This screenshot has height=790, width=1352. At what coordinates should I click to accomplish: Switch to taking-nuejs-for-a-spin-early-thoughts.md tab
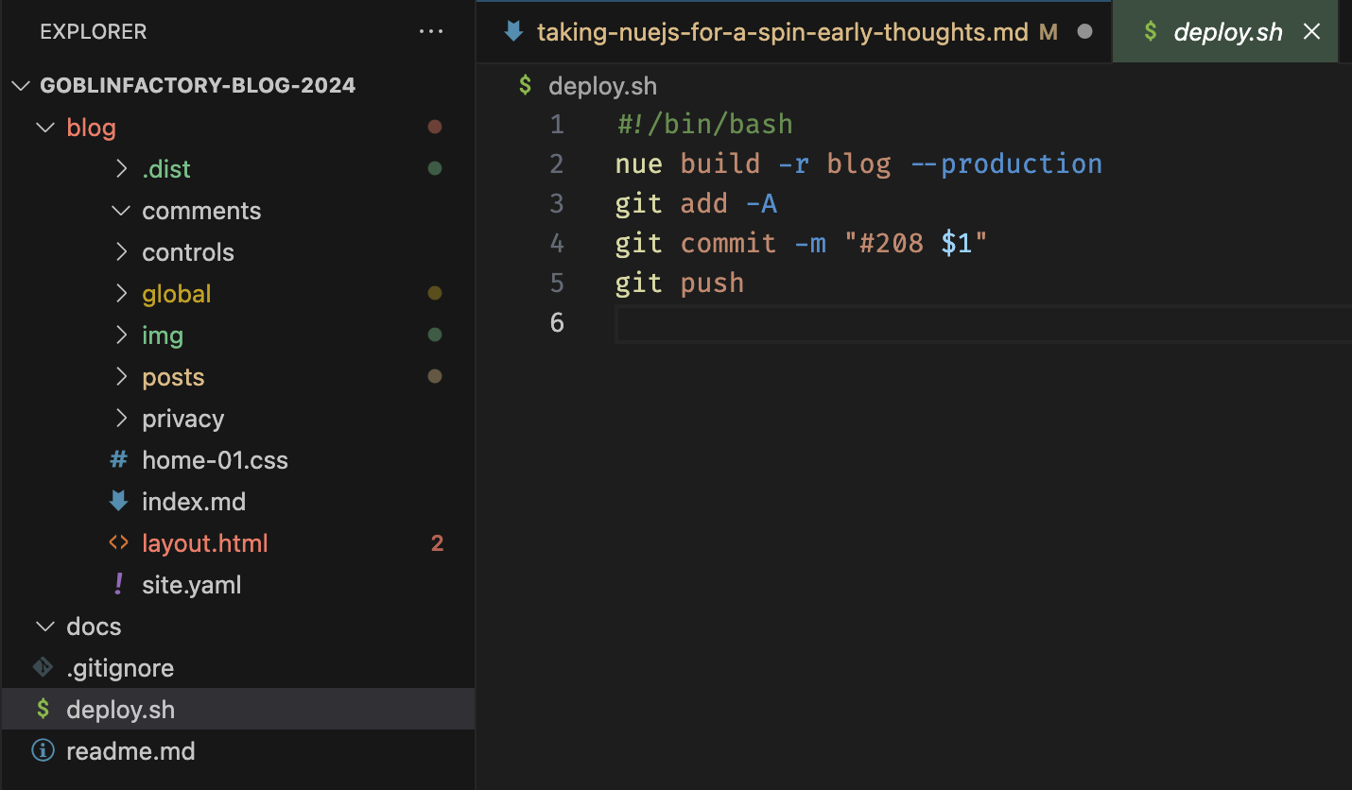click(782, 32)
